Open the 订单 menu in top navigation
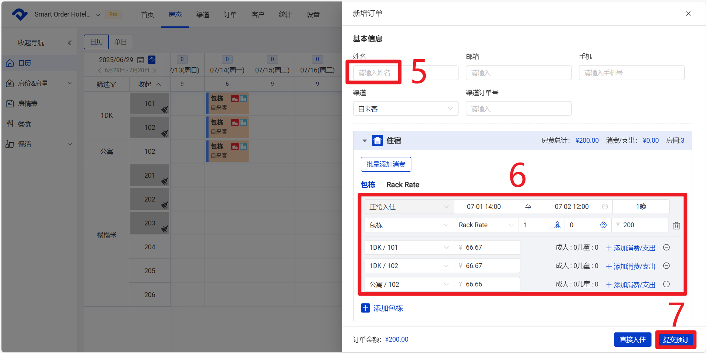The width and height of the screenshot is (706, 353). tap(230, 15)
